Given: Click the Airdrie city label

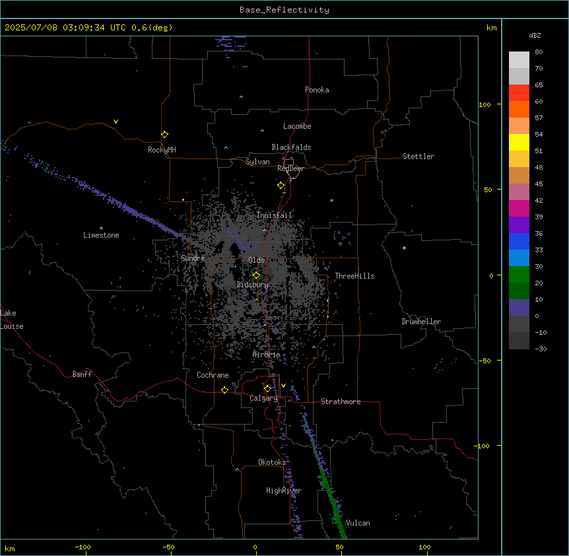Looking at the screenshot, I should point(267,355).
